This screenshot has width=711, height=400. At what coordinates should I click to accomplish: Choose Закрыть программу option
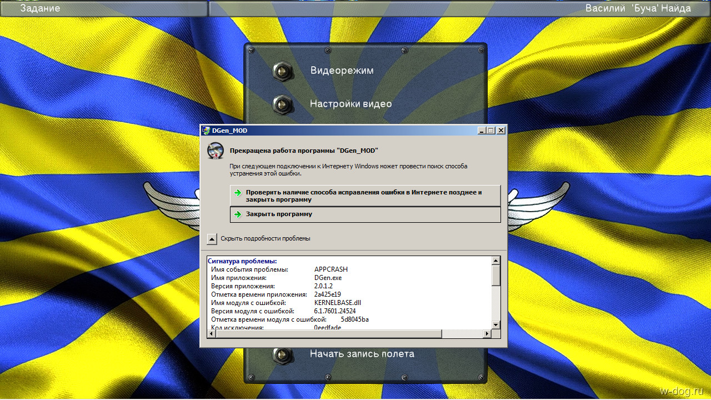365,214
